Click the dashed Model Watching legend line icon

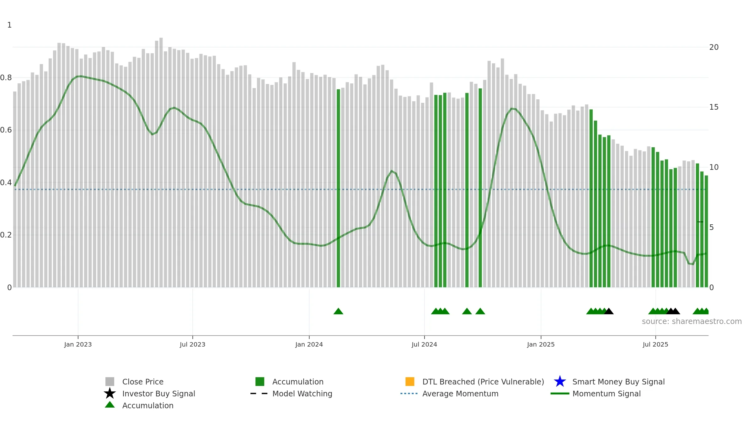(x=259, y=394)
